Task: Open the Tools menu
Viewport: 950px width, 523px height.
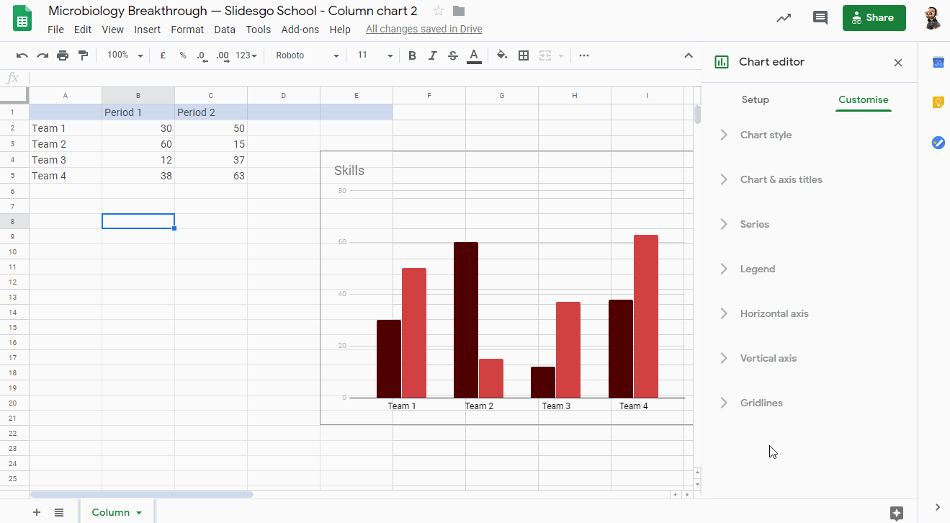Action: 259,30
